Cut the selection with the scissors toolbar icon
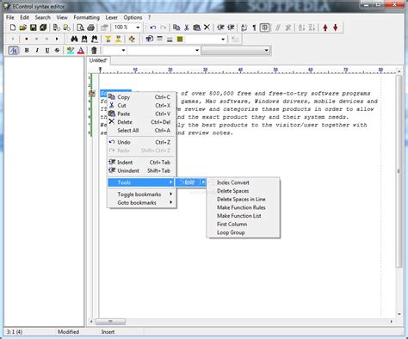 click(187, 28)
